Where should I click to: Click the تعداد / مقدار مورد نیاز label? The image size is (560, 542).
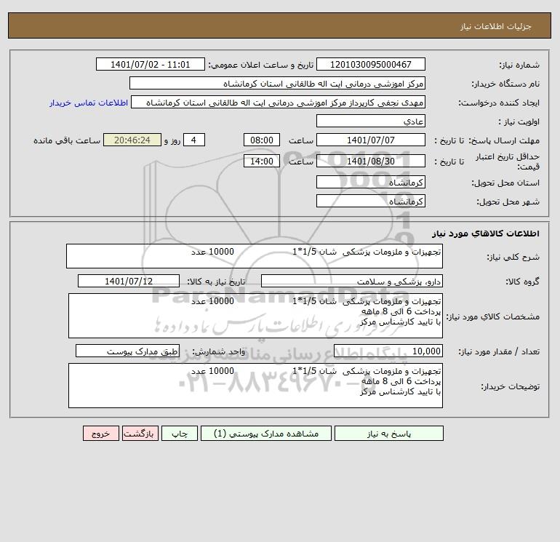[499, 351]
